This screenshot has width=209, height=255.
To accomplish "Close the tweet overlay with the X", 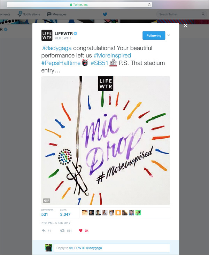I will (x=186, y=26).
